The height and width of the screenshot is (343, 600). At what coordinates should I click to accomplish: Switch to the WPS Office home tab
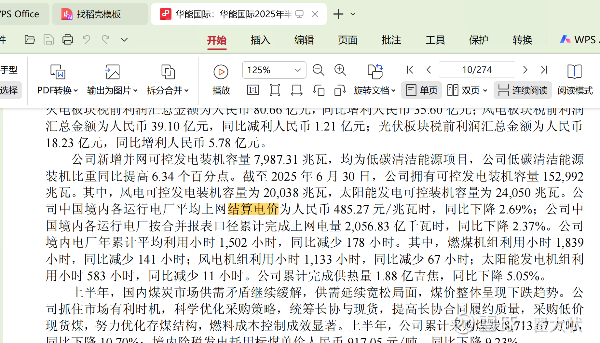click(x=23, y=14)
